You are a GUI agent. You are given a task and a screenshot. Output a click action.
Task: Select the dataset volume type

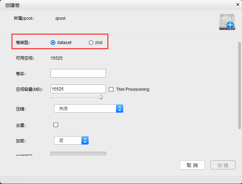53,43
